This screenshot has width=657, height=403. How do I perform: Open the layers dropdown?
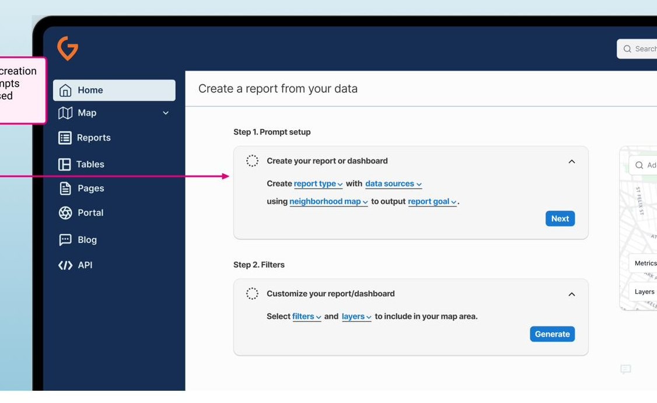(357, 317)
